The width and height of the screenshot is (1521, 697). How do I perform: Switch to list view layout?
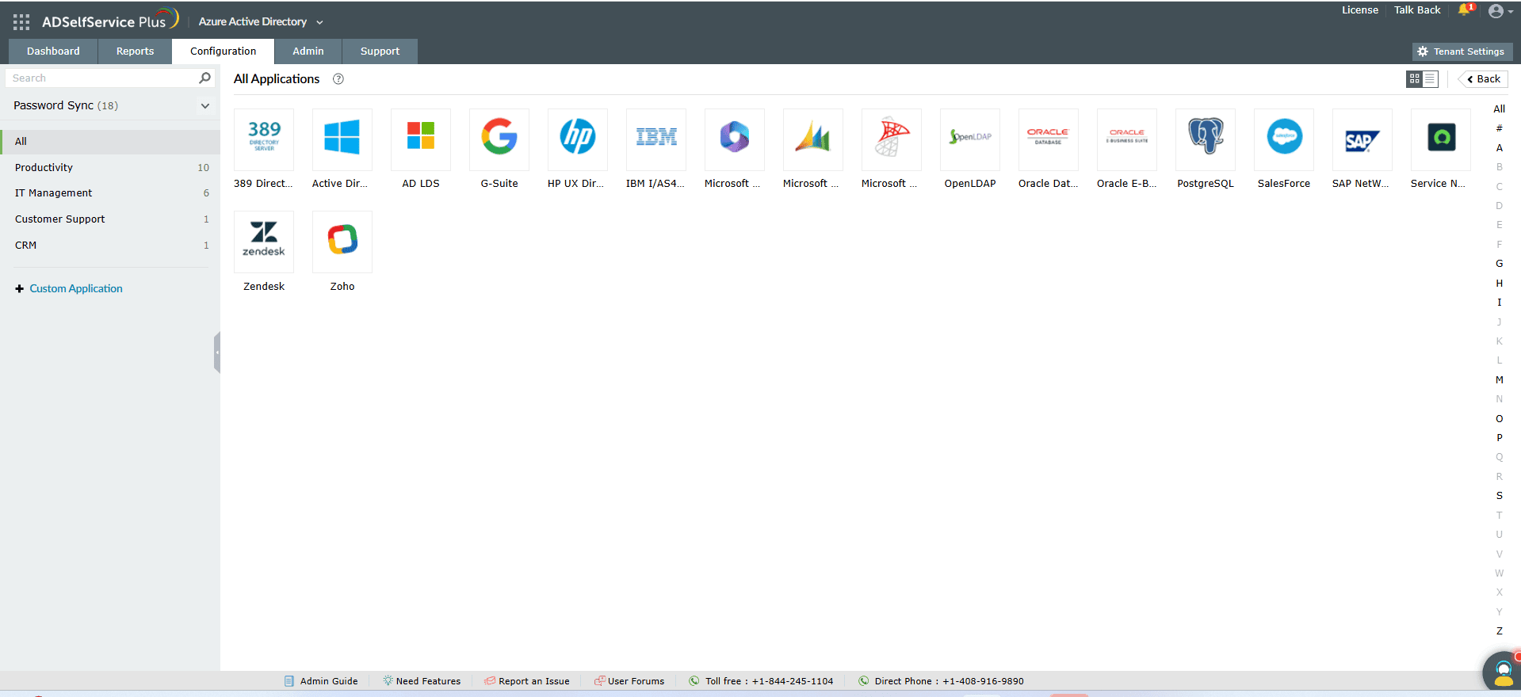click(1431, 79)
